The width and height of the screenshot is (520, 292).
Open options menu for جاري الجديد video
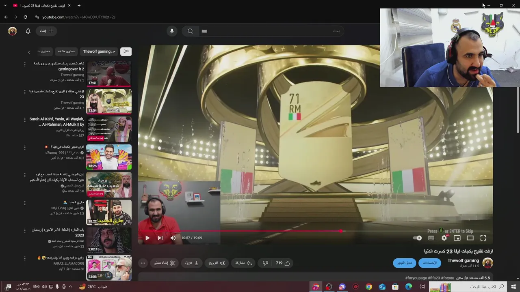25,203
